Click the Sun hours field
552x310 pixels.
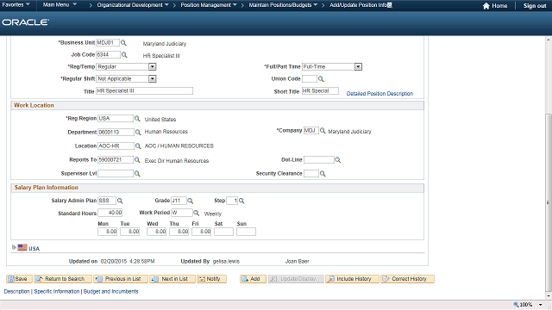pyautogui.click(x=246, y=232)
